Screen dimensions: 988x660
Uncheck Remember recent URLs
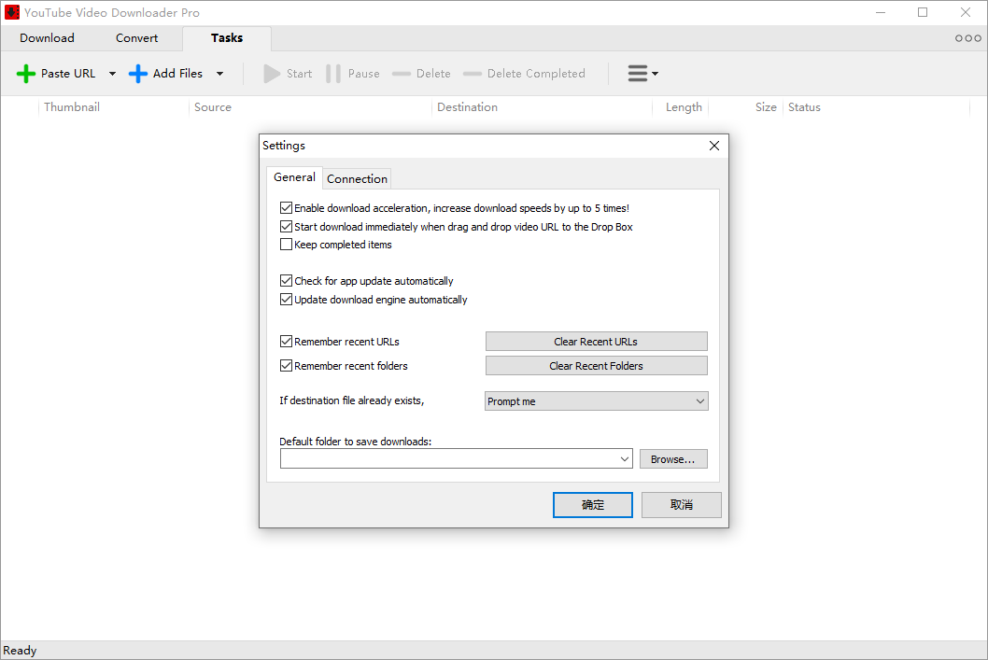pyautogui.click(x=286, y=341)
